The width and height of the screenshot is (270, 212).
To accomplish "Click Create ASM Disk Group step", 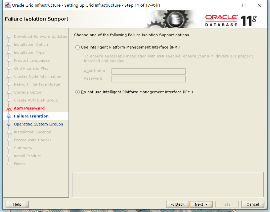I will click(x=36, y=100).
